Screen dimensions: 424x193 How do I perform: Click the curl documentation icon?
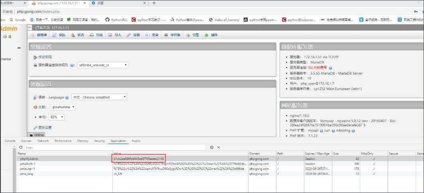[332, 130]
